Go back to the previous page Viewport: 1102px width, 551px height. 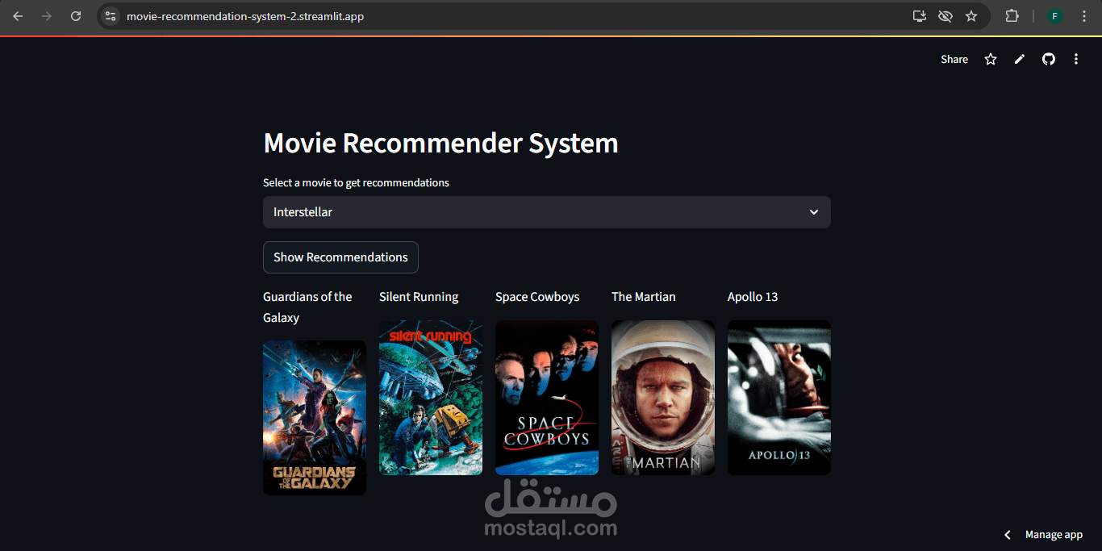click(18, 16)
